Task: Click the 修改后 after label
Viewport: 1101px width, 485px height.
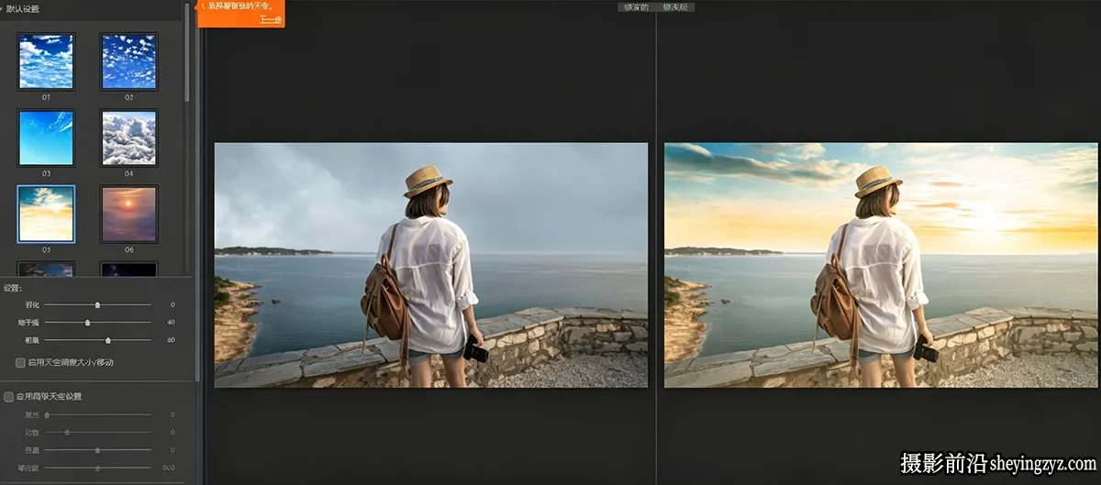Action: click(675, 6)
